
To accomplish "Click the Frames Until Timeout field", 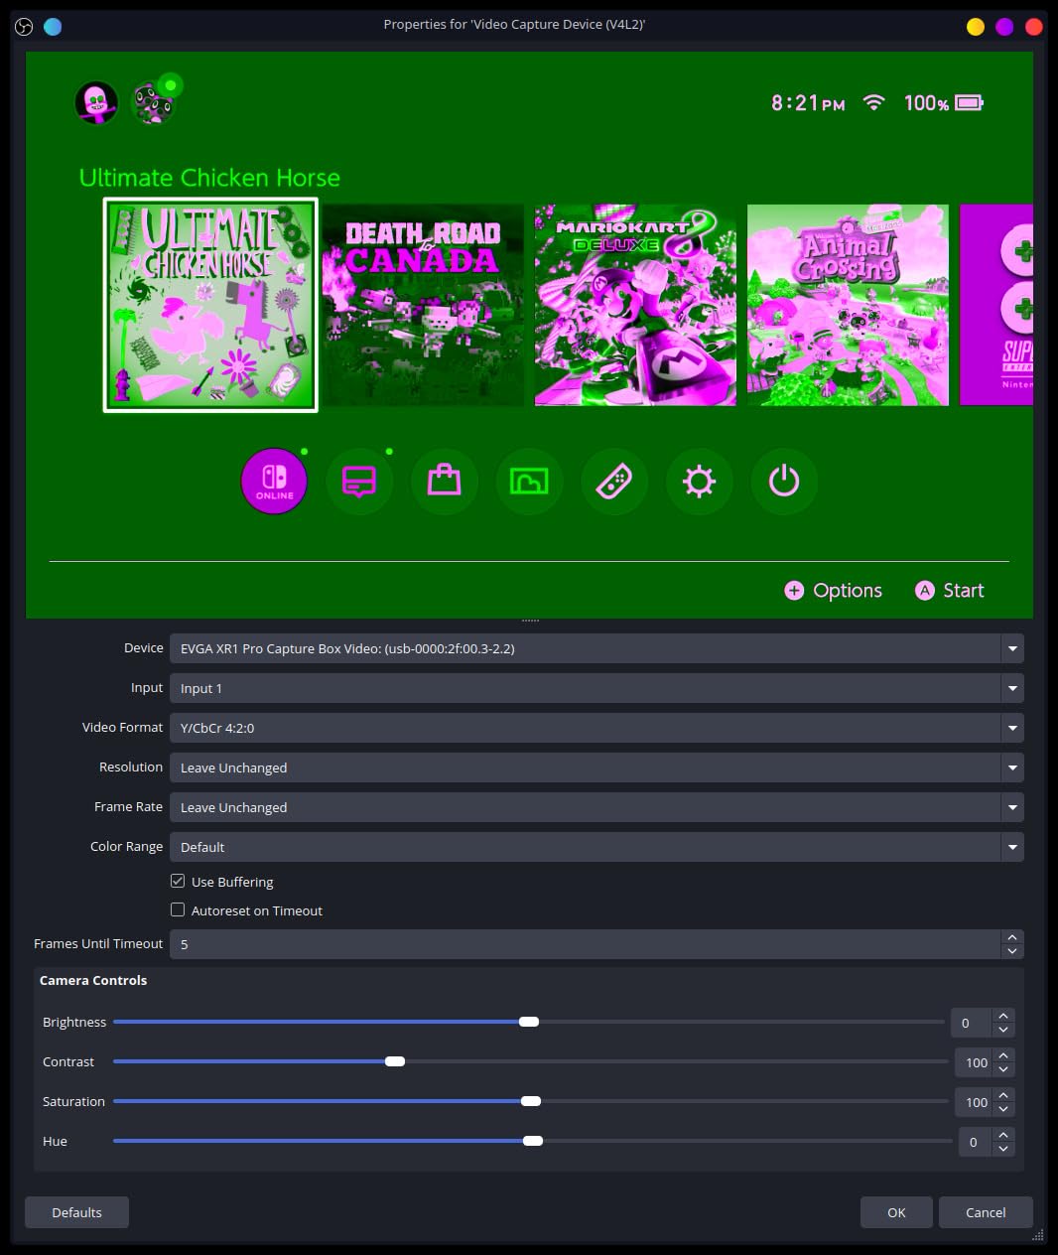I will (586, 944).
